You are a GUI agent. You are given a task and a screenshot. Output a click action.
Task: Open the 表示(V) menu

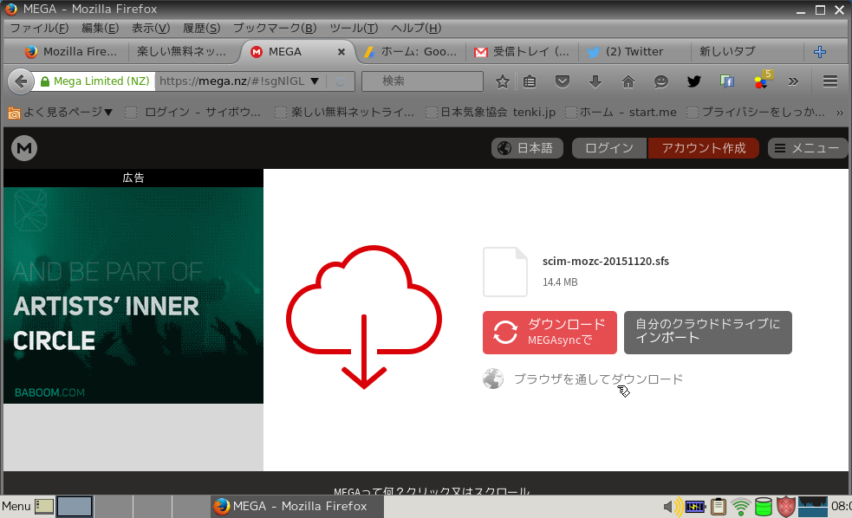(151, 28)
